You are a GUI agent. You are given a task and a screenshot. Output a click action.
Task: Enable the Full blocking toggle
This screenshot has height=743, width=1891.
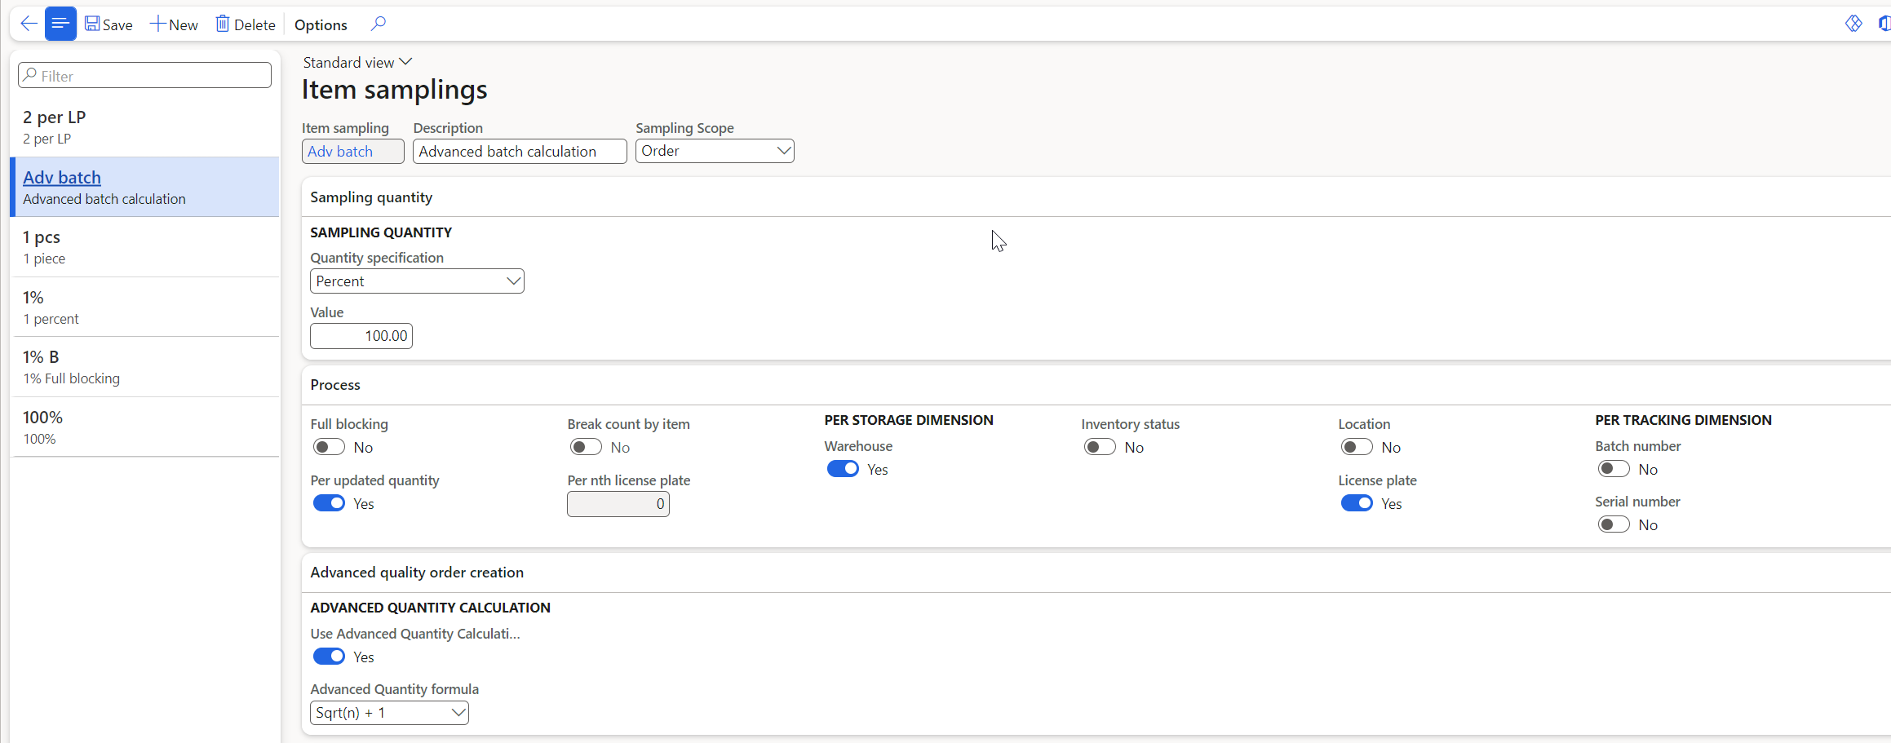pyautogui.click(x=329, y=447)
